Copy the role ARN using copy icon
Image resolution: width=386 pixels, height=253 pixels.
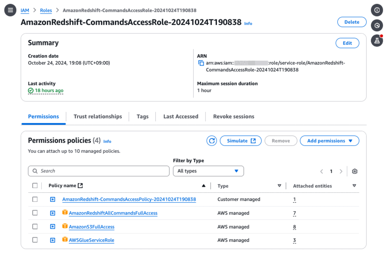click(x=201, y=63)
